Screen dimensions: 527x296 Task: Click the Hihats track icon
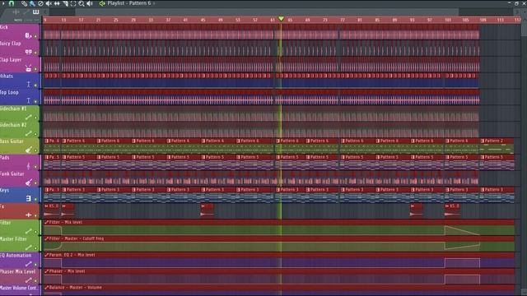pos(28,84)
